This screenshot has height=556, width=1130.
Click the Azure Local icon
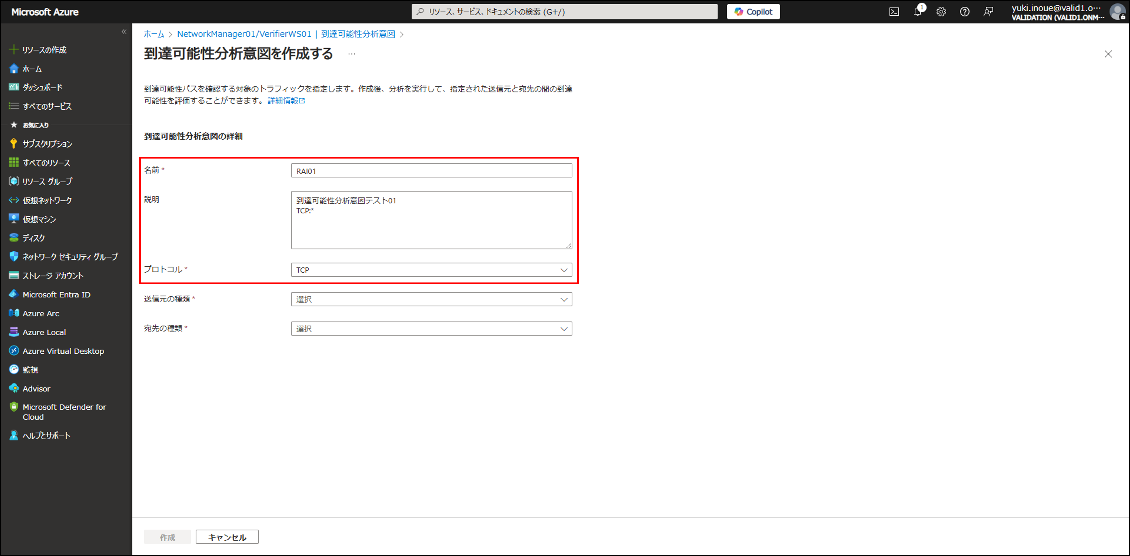pos(14,332)
